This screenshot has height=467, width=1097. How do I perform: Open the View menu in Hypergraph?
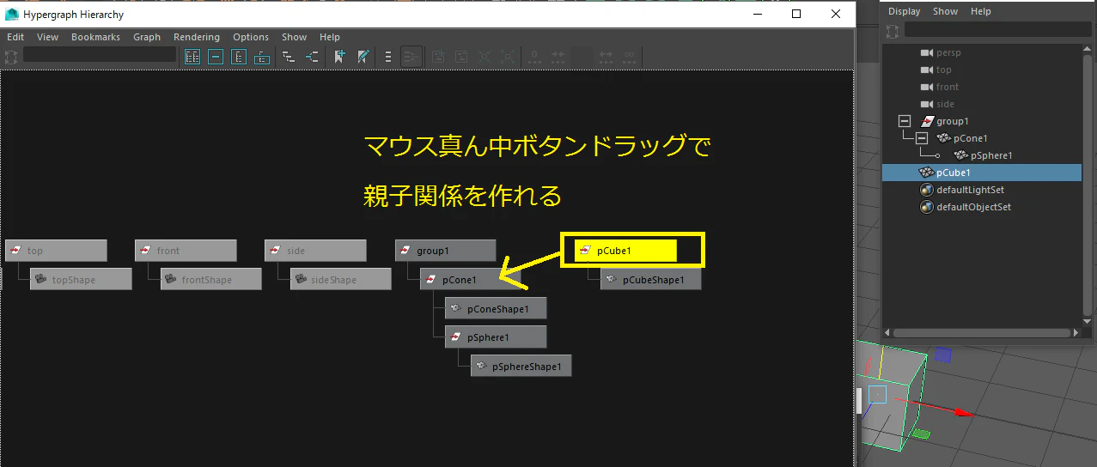47,37
